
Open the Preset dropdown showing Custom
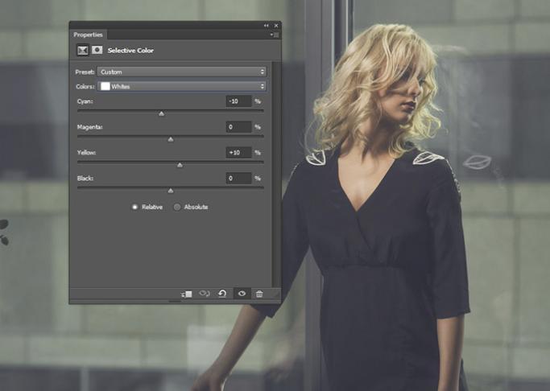coord(182,72)
